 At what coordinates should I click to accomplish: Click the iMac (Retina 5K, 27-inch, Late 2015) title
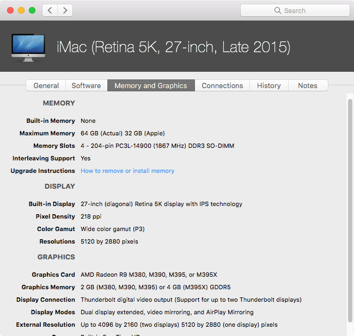pos(173,47)
